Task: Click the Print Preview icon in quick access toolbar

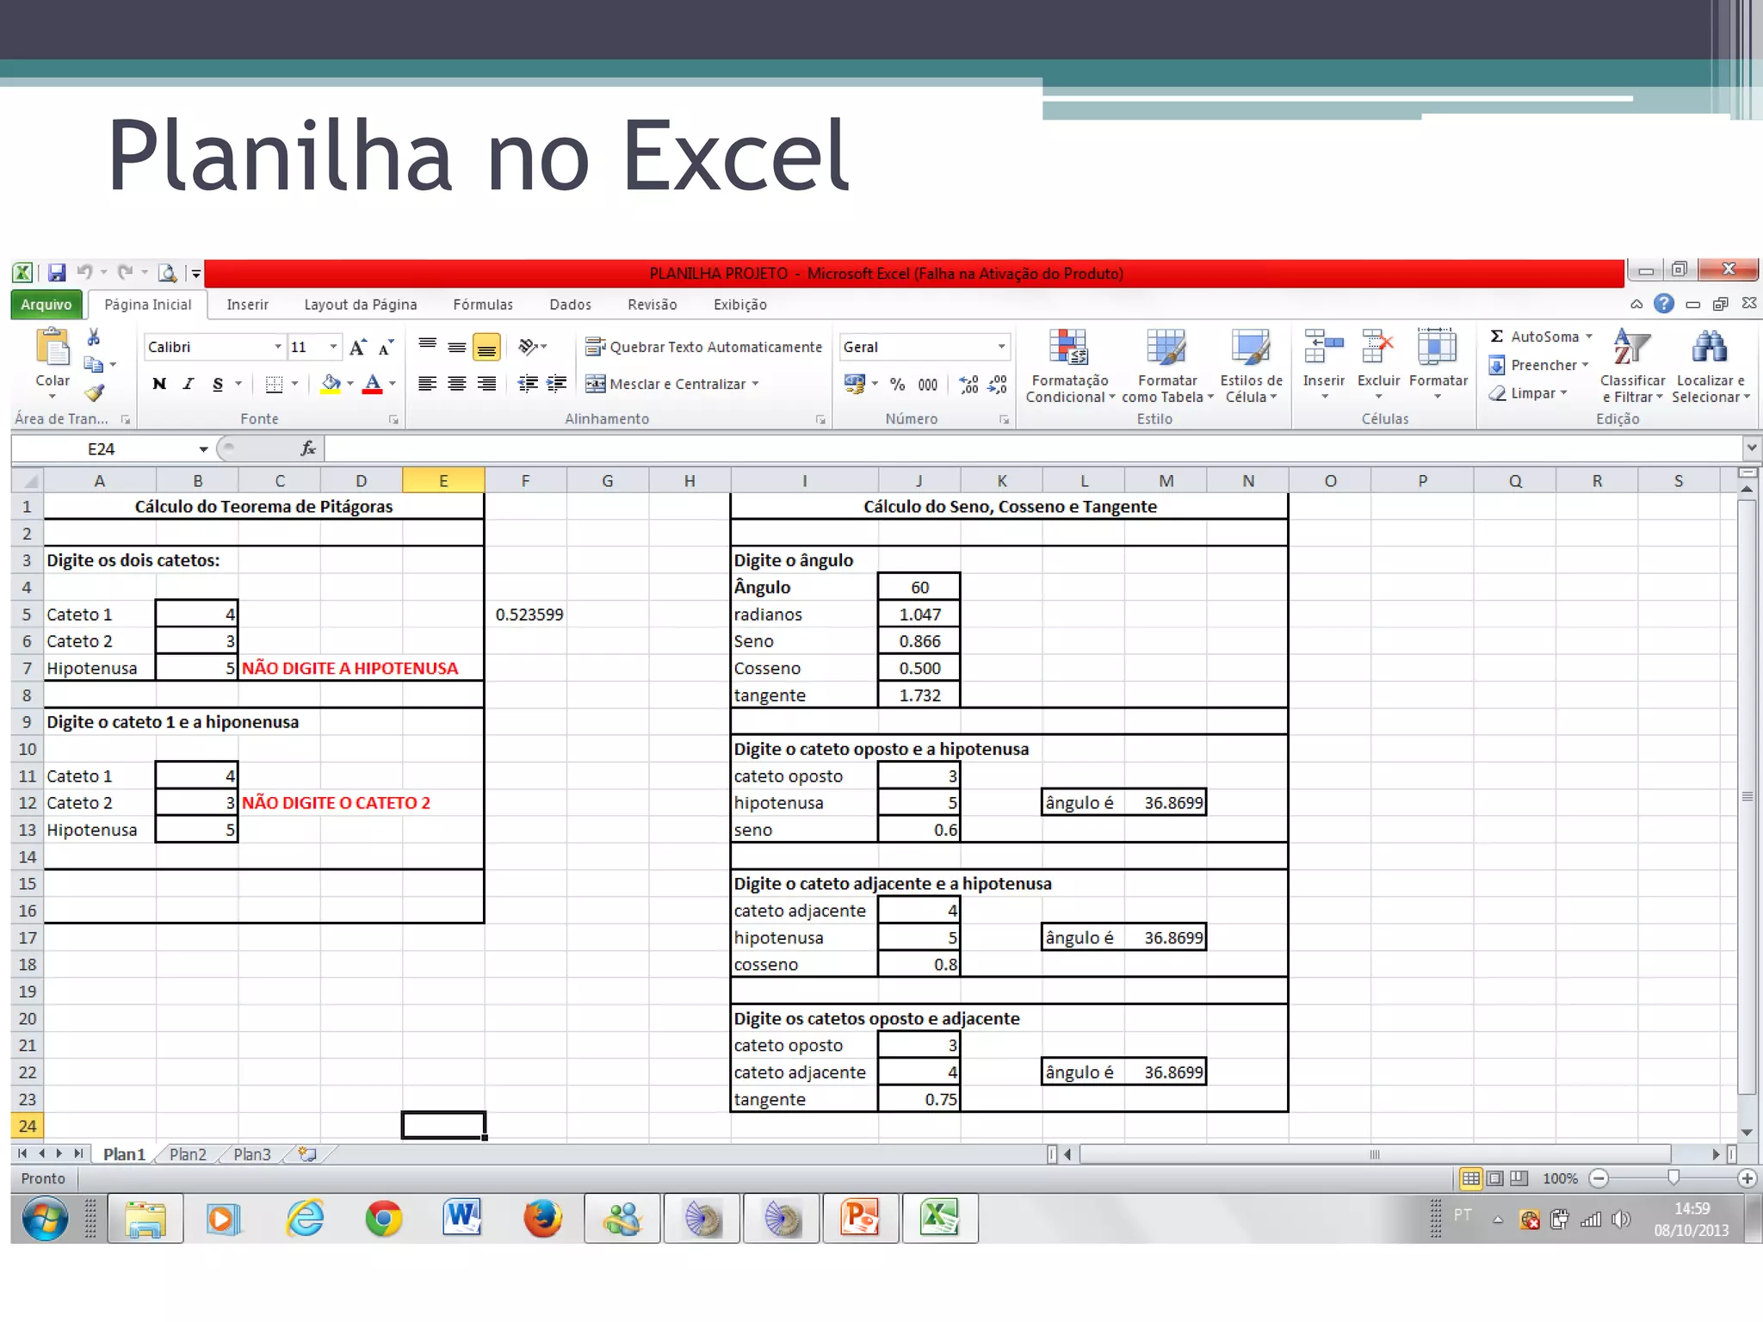Action: 167,273
